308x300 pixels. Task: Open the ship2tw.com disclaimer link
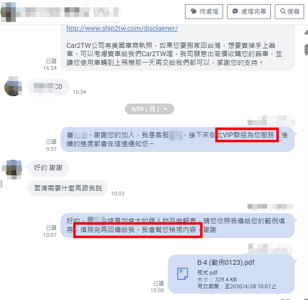(x=122, y=28)
